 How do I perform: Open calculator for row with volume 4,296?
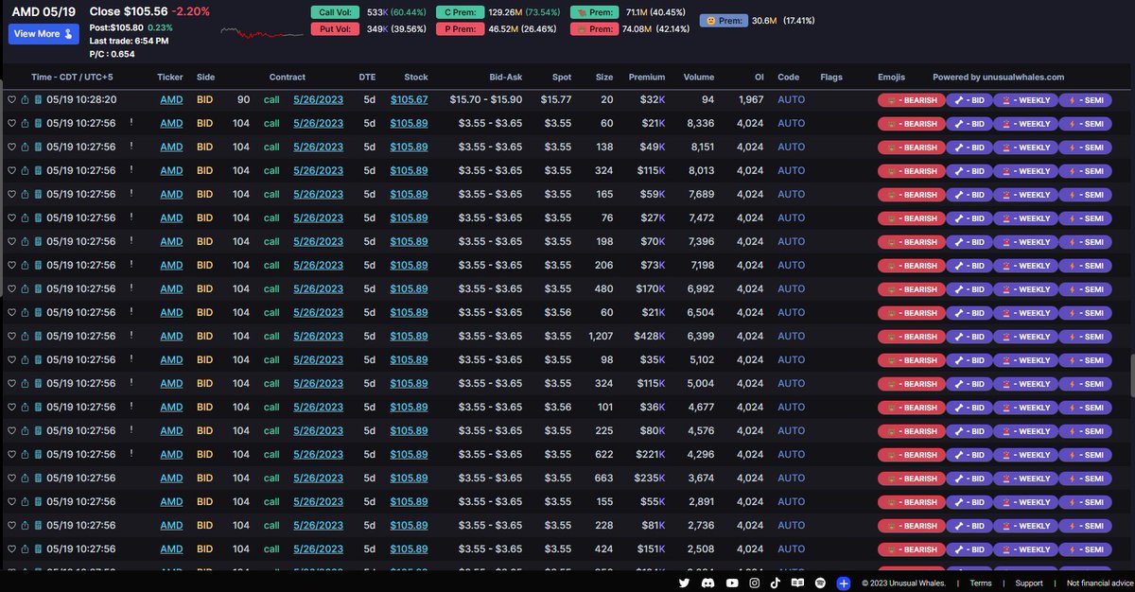click(38, 454)
